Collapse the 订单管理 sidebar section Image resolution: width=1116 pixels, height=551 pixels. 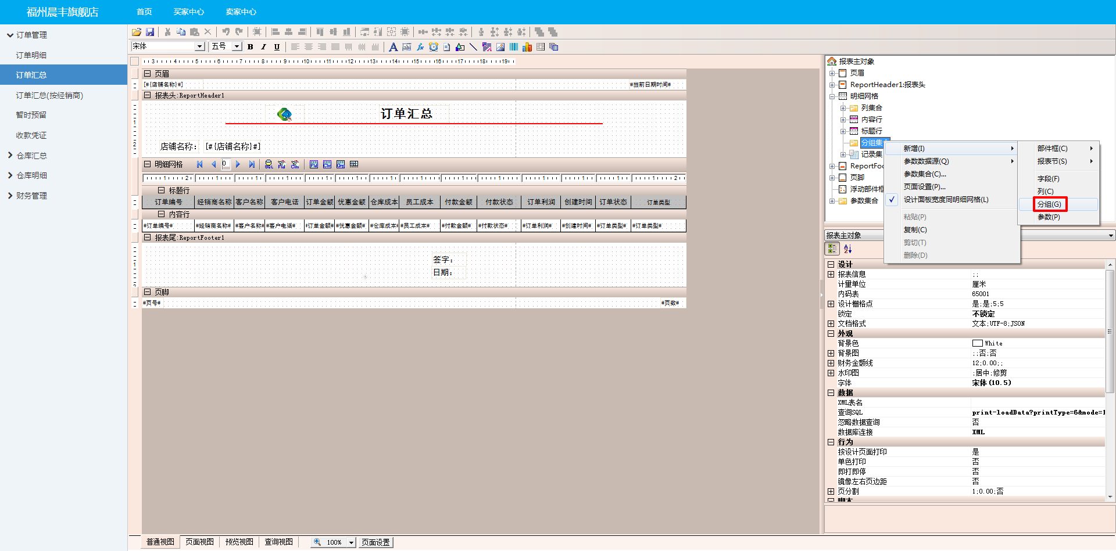coord(10,35)
